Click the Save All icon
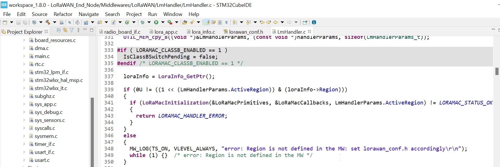 [x=25, y=22]
